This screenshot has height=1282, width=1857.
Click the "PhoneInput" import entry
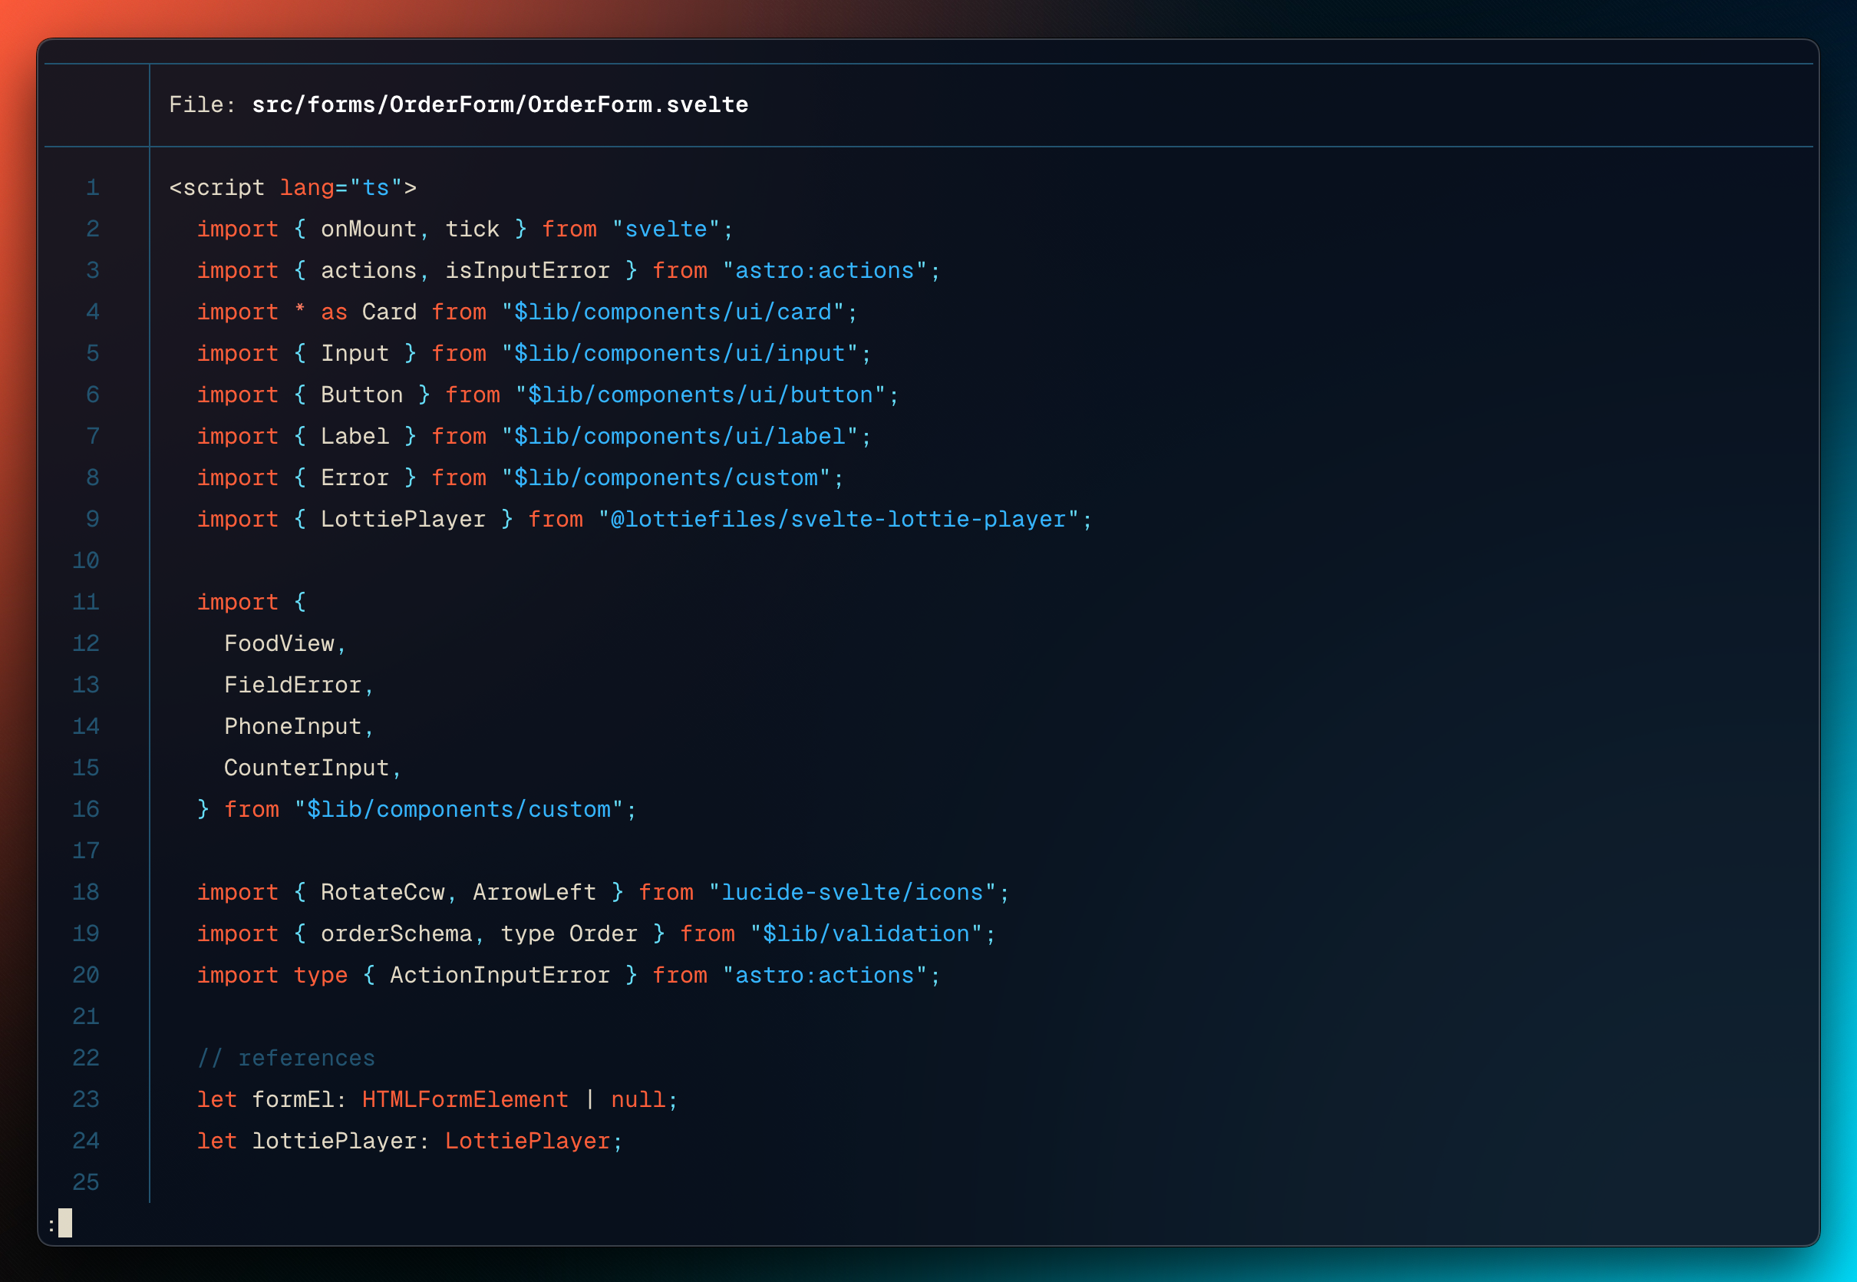pyautogui.click(x=293, y=727)
